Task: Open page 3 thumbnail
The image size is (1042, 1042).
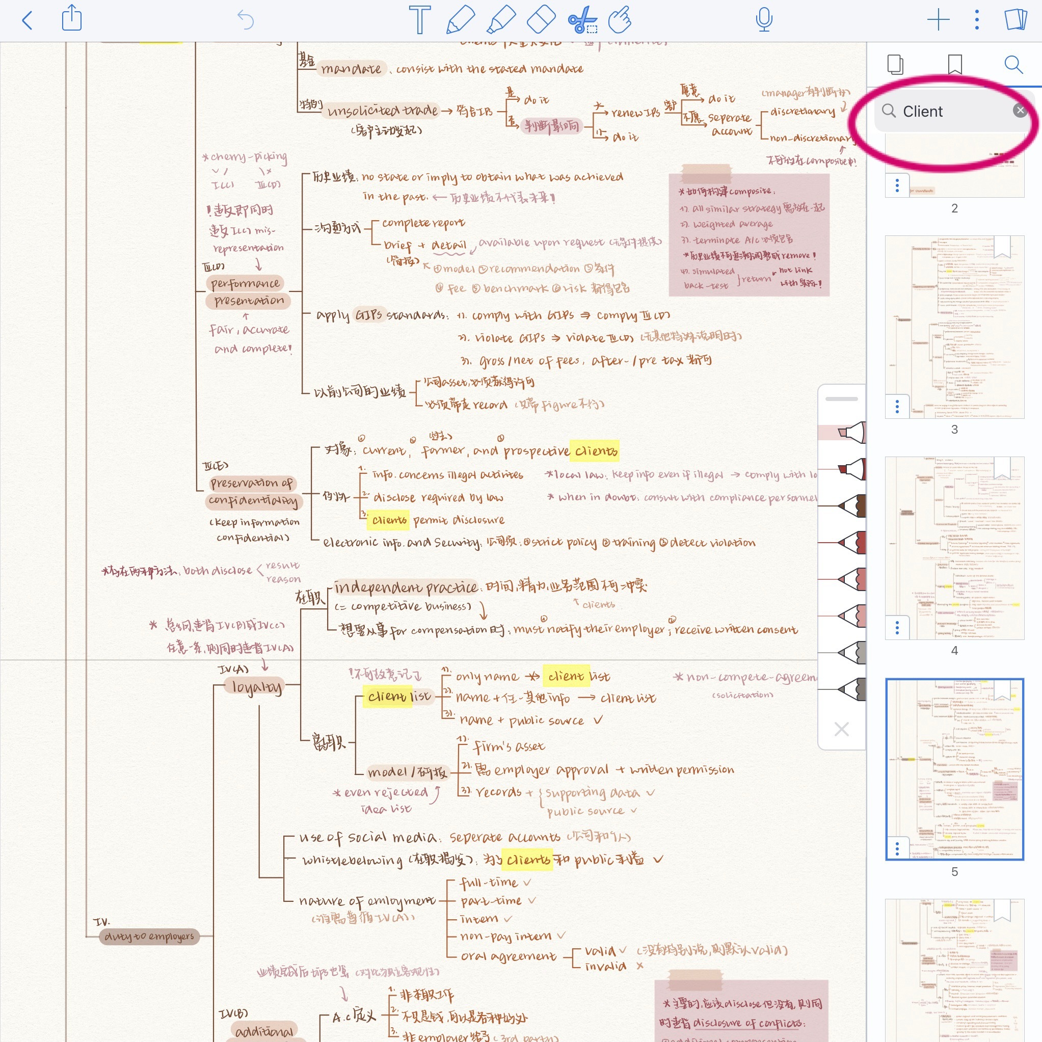Action: tap(955, 327)
